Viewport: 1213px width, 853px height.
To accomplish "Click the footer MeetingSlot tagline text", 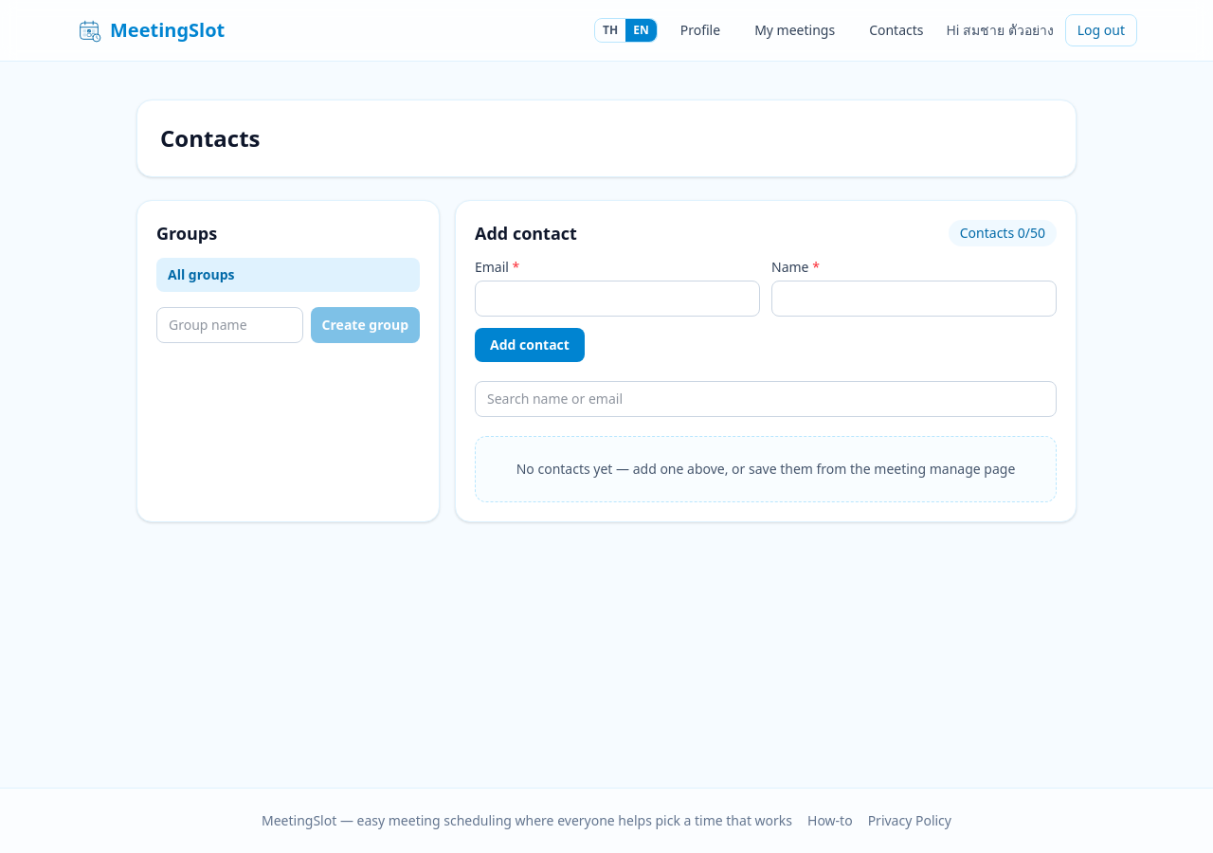I will [527, 821].
